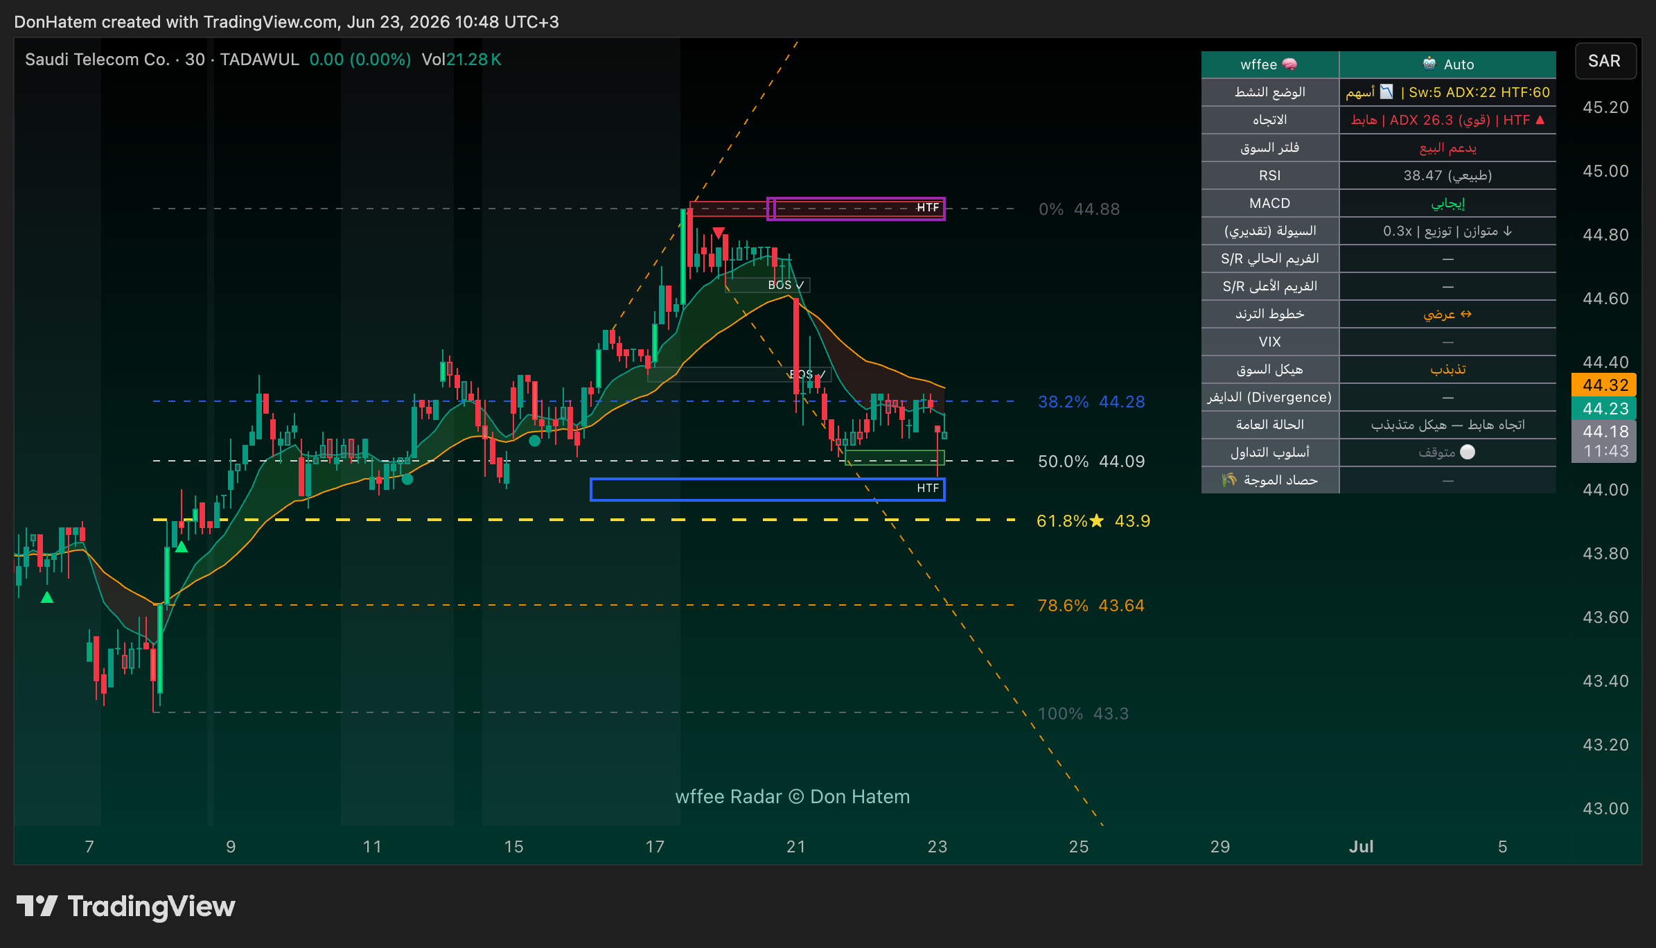This screenshot has width=1656, height=948.
Task: Click the Saudi Telecom Co. symbol title
Action: tap(97, 60)
